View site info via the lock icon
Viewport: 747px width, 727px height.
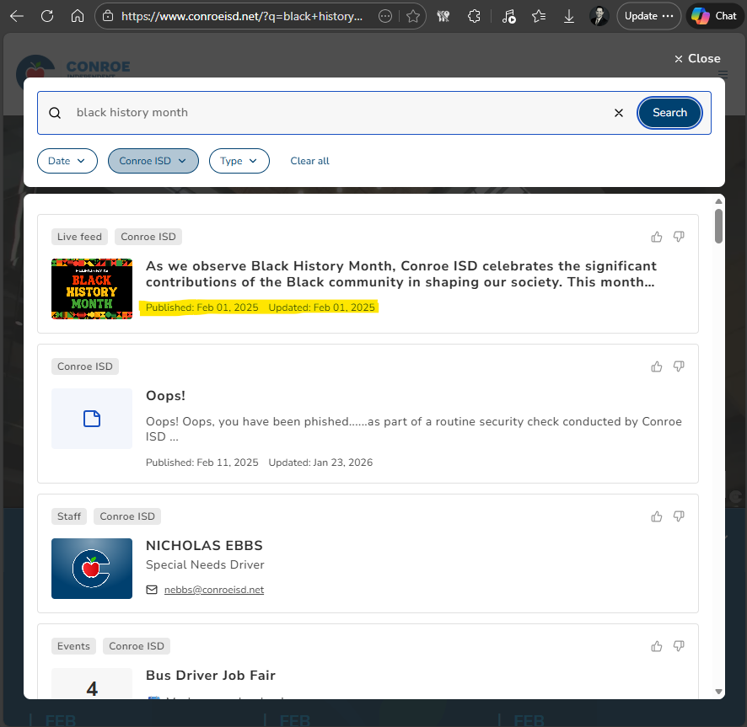108,16
